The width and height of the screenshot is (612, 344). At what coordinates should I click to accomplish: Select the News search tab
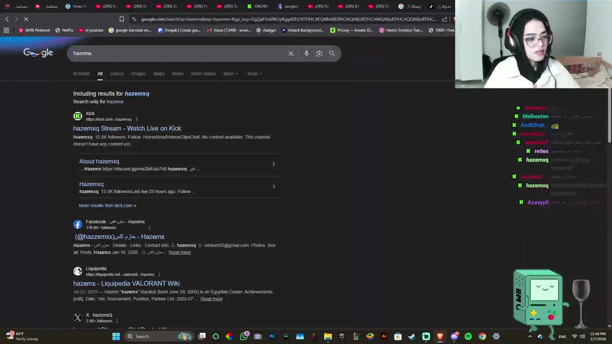point(178,74)
